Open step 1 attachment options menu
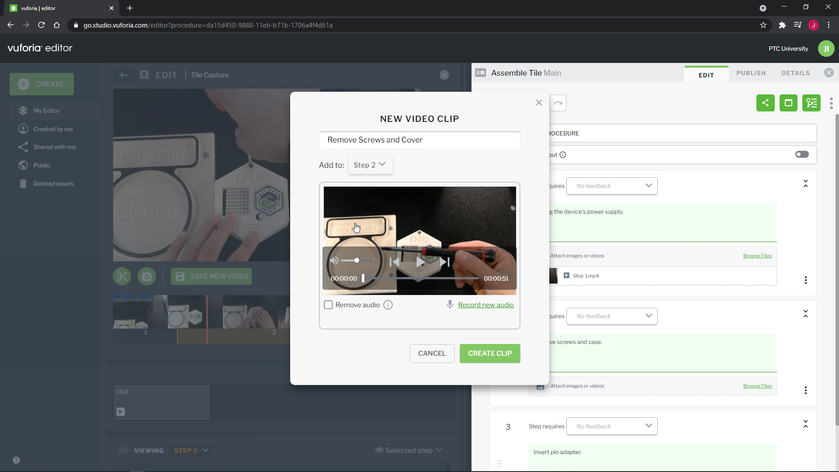This screenshot has height=472, width=839. click(805, 280)
